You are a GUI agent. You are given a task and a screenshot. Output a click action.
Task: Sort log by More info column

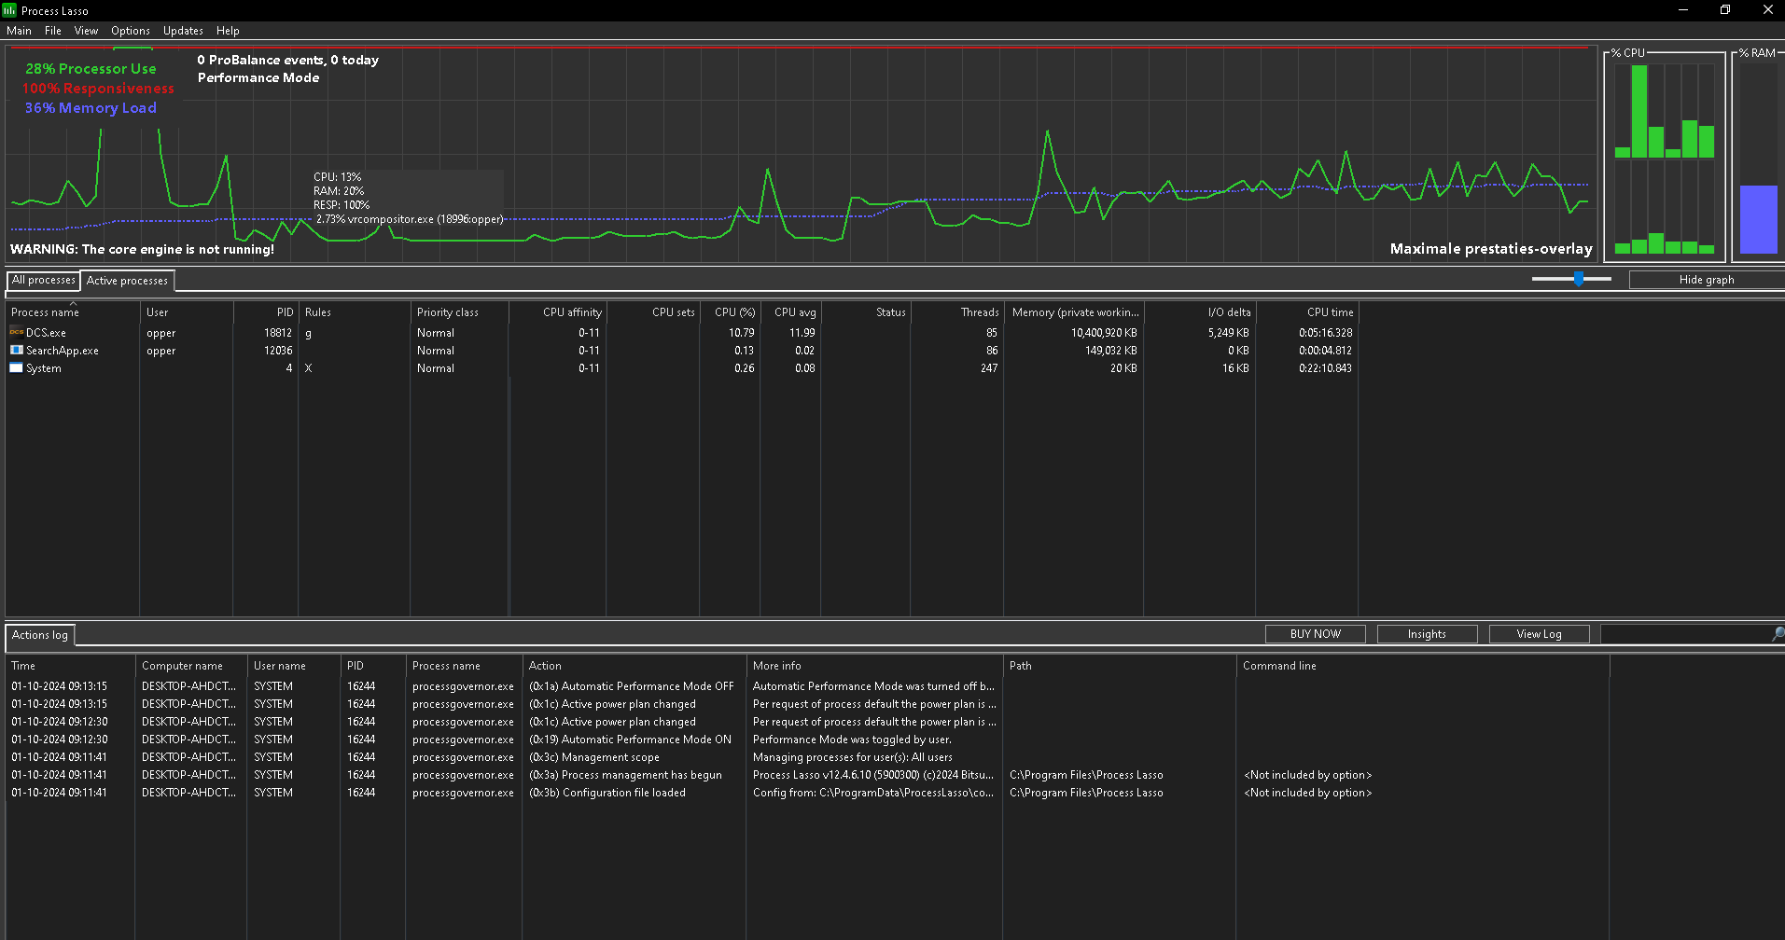click(x=874, y=666)
